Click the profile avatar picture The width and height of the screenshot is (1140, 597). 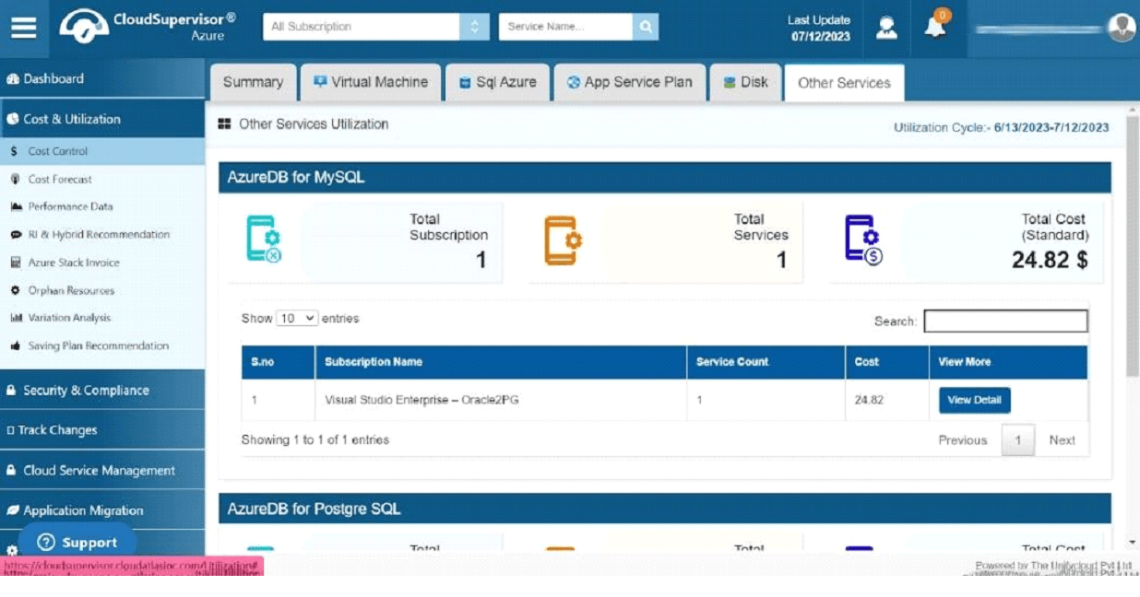pyautogui.click(x=1122, y=27)
